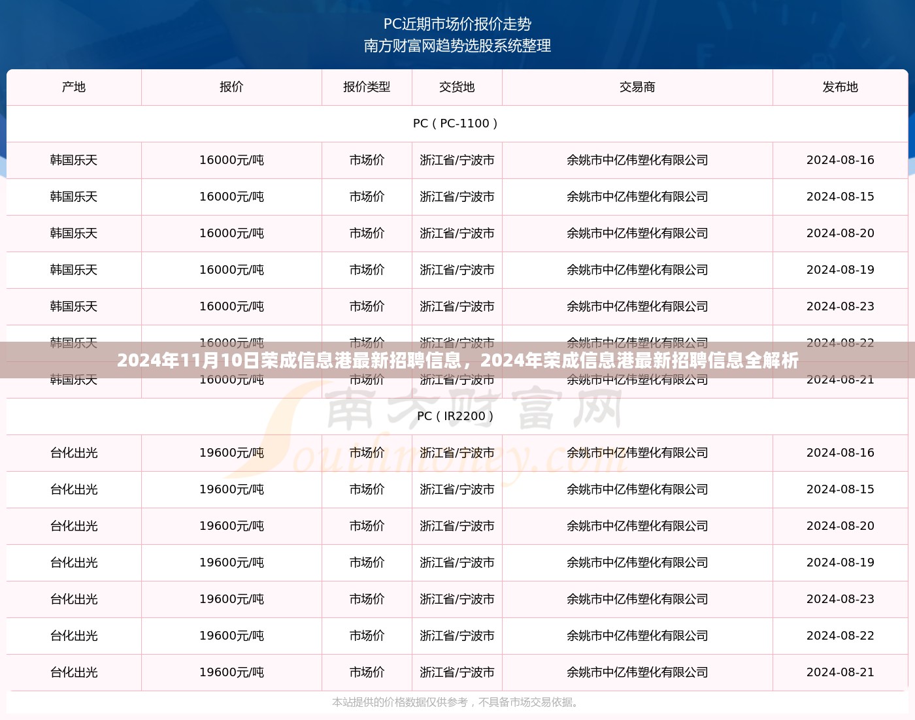
Task: Click 19600元/吨 price in IR2200 2024-08-16 row
Action: click(231, 453)
